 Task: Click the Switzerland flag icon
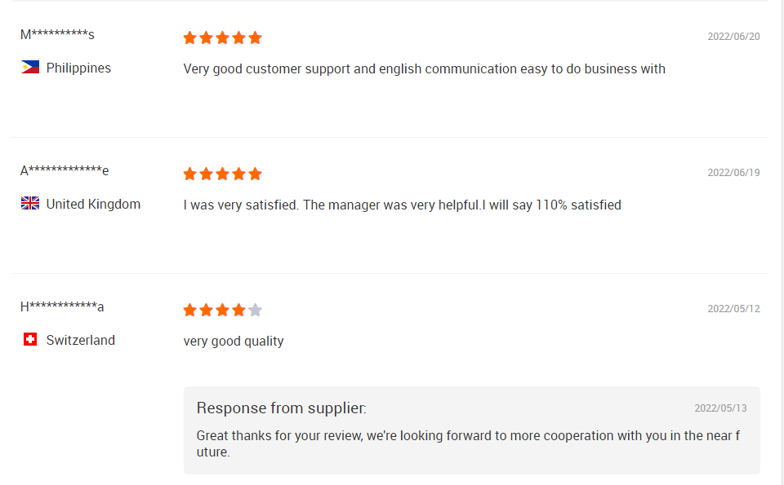point(30,339)
